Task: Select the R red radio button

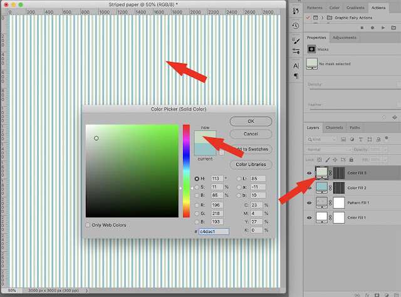Action: 197,205
